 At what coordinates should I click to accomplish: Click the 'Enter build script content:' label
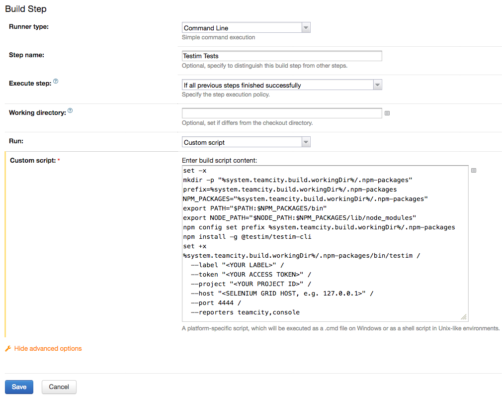click(219, 160)
